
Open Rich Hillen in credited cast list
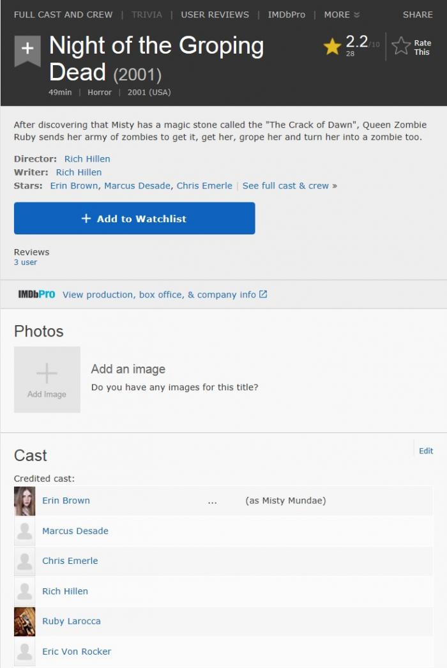tap(65, 591)
